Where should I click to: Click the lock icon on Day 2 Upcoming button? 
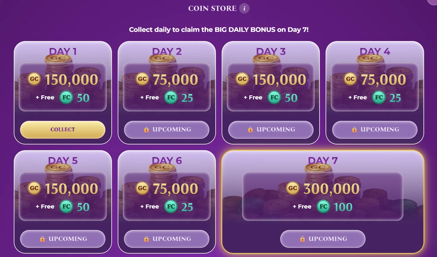click(146, 130)
